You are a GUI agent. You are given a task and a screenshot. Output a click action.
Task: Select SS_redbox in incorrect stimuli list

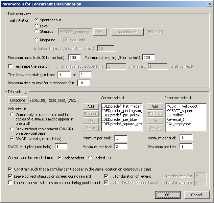[175, 115]
